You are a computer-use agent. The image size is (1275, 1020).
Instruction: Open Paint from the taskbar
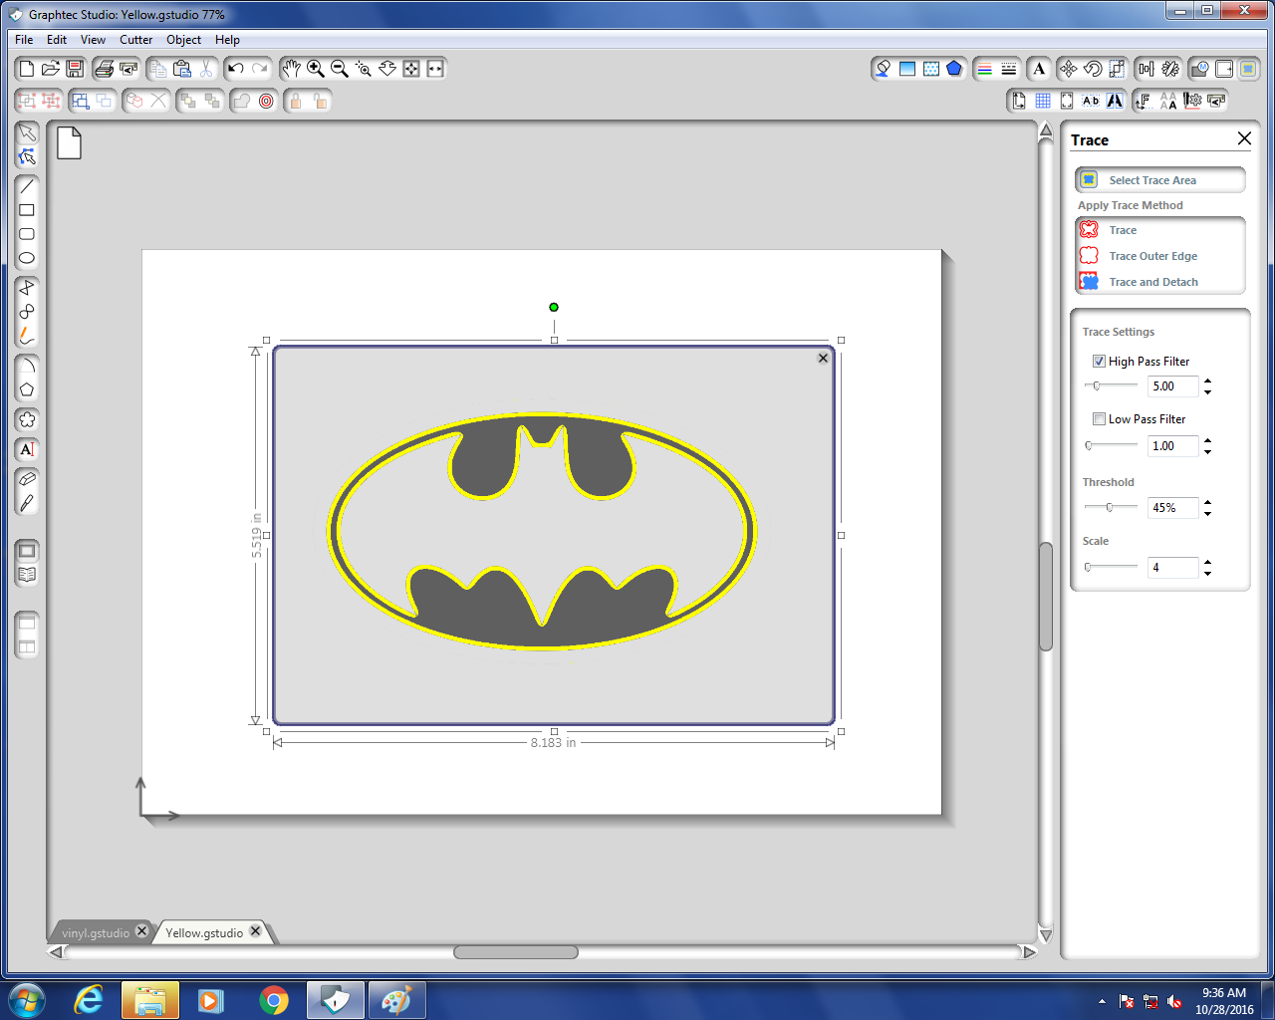[x=396, y=1000]
